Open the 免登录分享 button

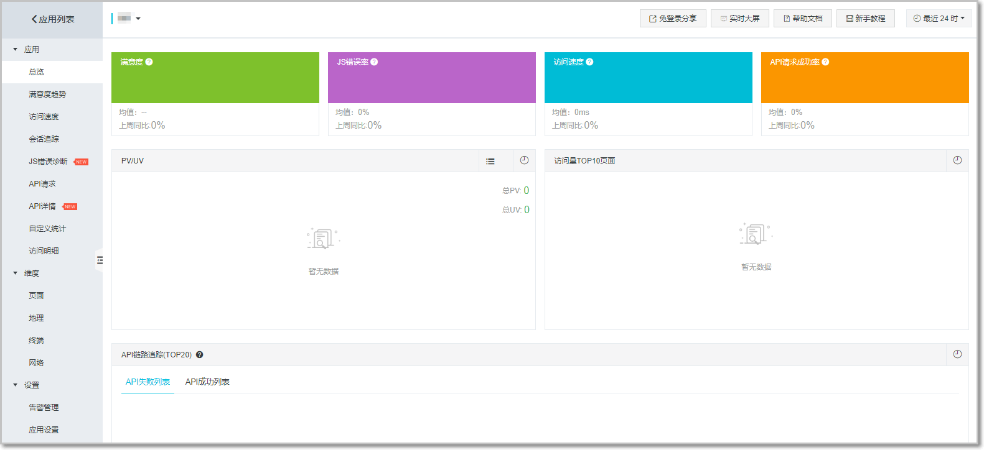(x=673, y=19)
